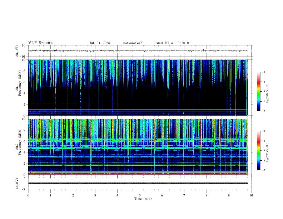
Task: Click the 'VLF Spectra' title text
Action: (x=40, y=43)
